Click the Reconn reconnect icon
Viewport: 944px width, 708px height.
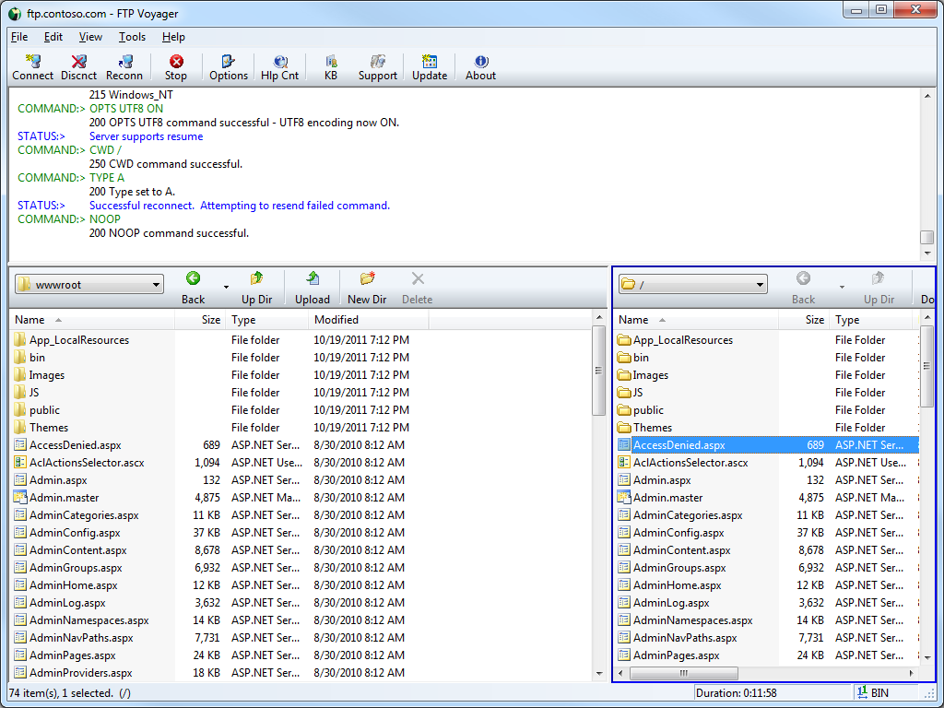[x=124, y=67]
